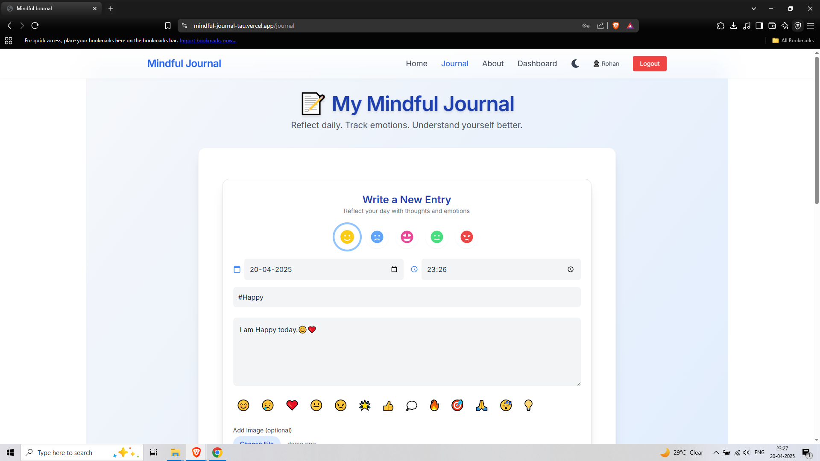Insert the light bulb emoji
This screenshot has height=461, width=820.
pyautogui.click(x=528, y=405)
